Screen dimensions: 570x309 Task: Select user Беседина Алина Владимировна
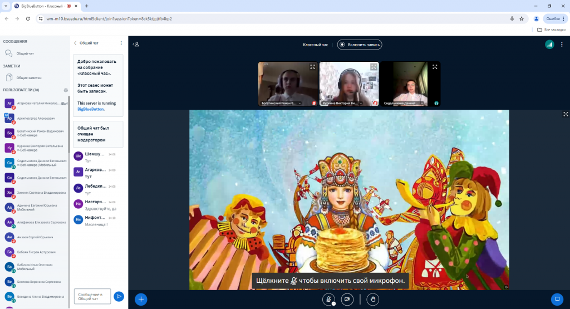(x=35, y=297)
